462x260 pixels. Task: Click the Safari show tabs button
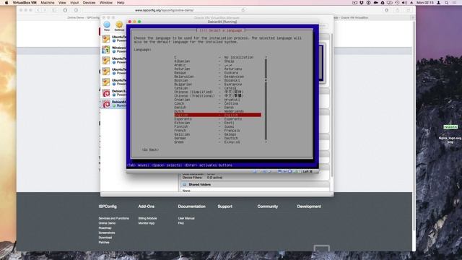[x=409, y=10]
